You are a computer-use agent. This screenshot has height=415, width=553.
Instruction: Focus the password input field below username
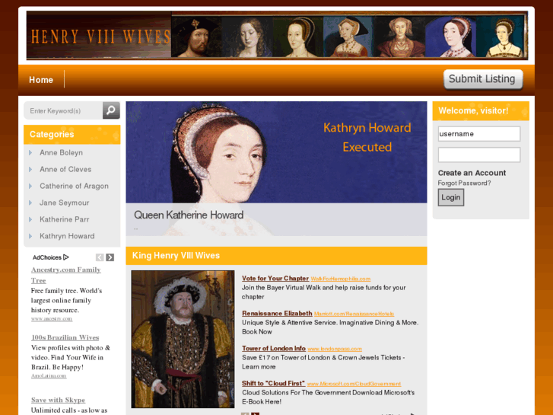[479, 155]
